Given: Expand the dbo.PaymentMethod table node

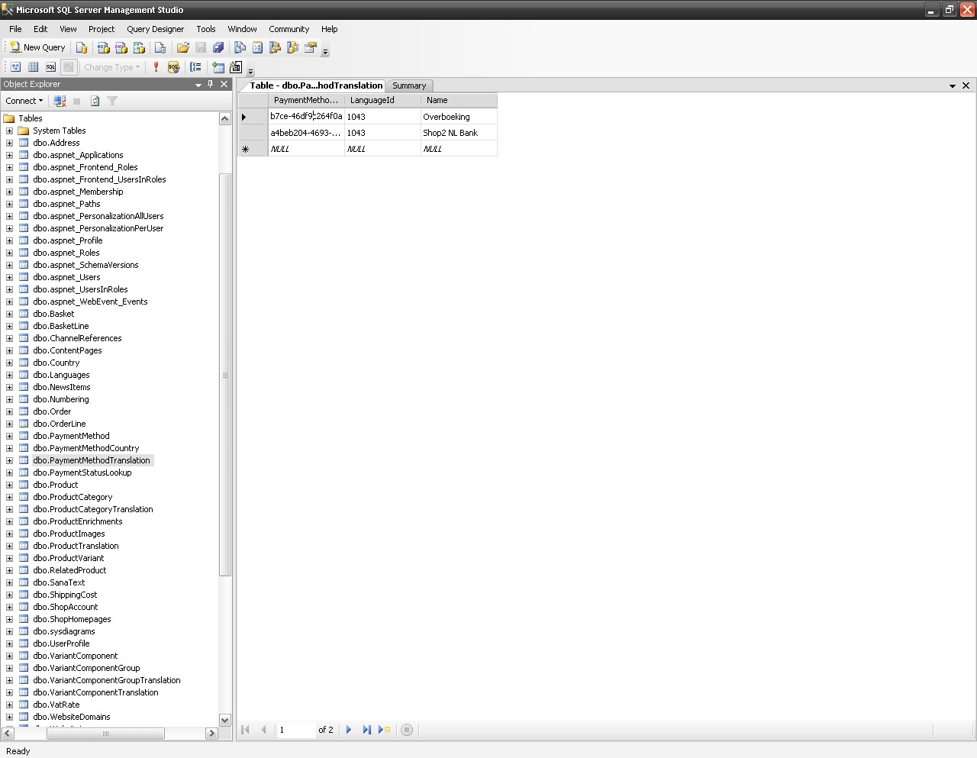Looking at the screenshot, I should point(9,436).
